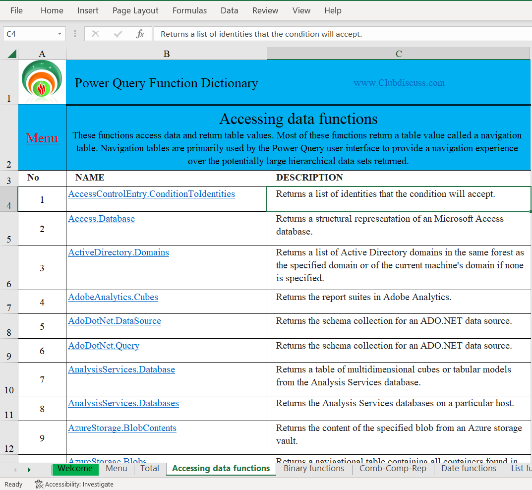The image size is (532, 490).
Task: Open the AzureStorage.BlobContents link
Action: (x=122, y=428)
